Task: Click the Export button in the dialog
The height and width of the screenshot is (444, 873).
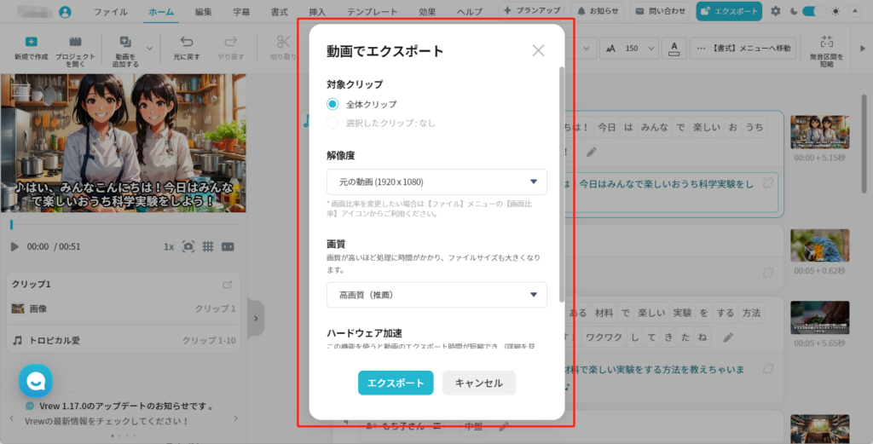Action: [x=396, y=383]
